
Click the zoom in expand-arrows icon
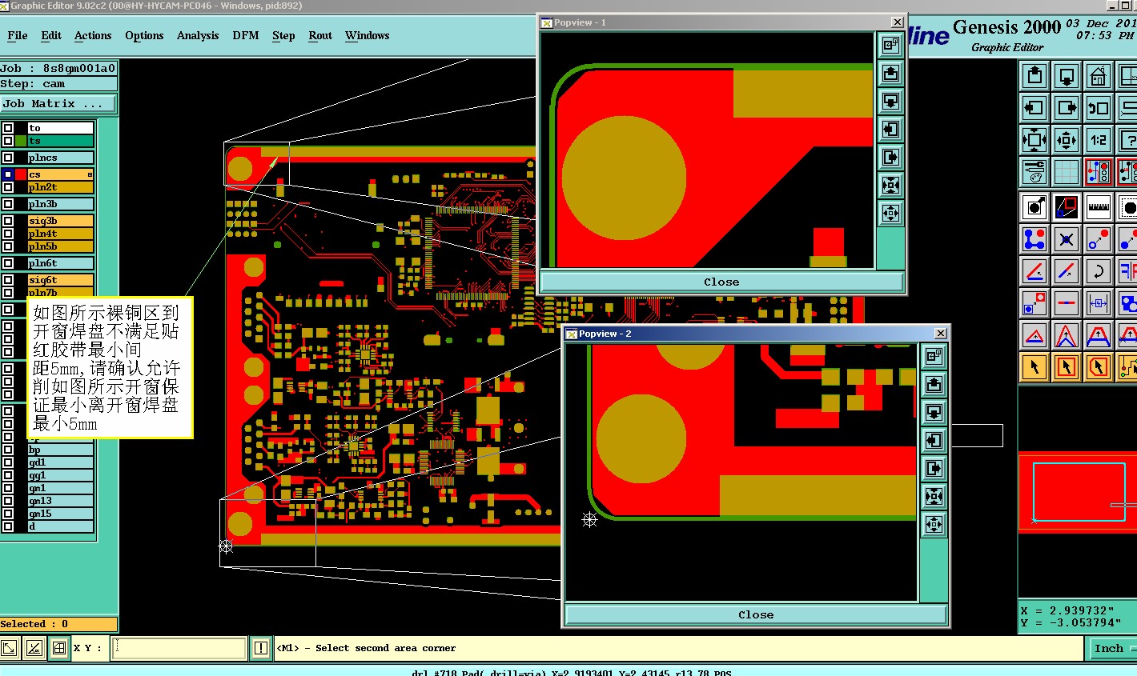1035,140
